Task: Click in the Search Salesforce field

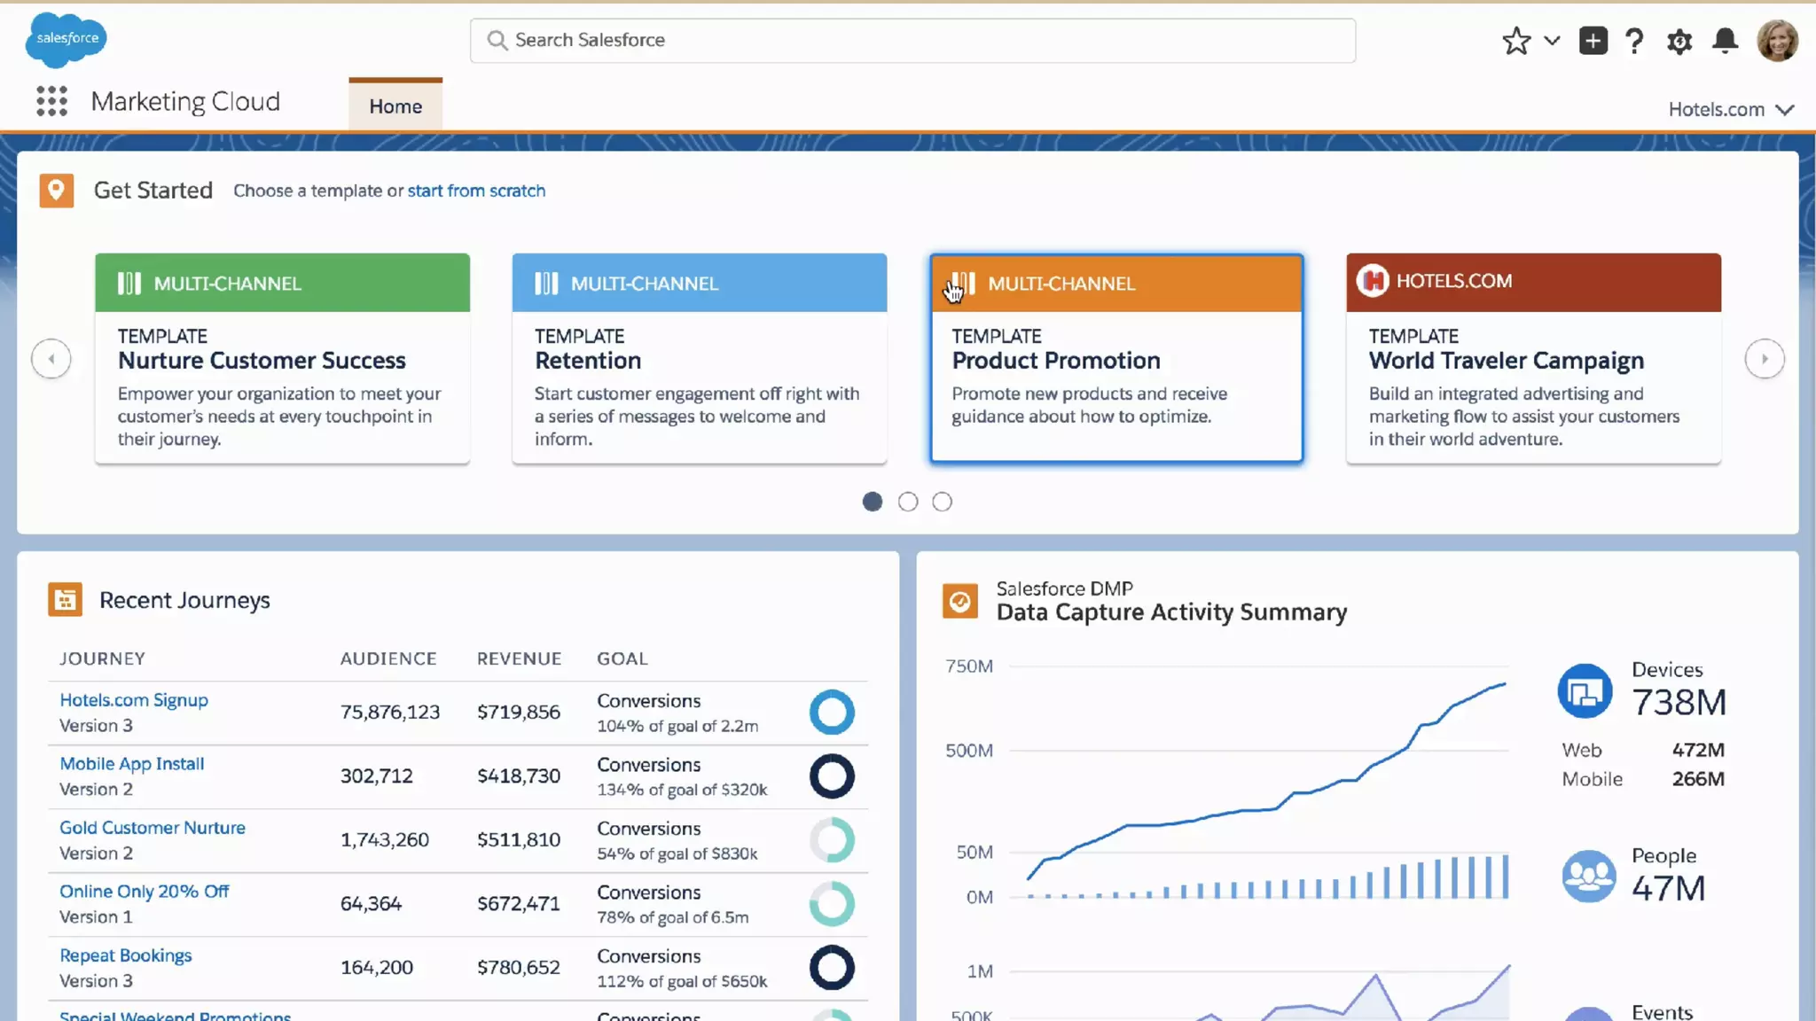Action: click(912, 40)
